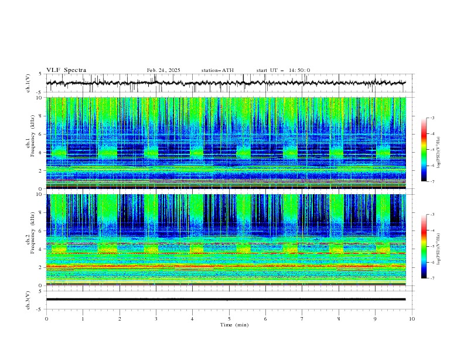Click the log(PSD) label of ch.1 color bar
This screenshot has height=358, width=464.
439,153
